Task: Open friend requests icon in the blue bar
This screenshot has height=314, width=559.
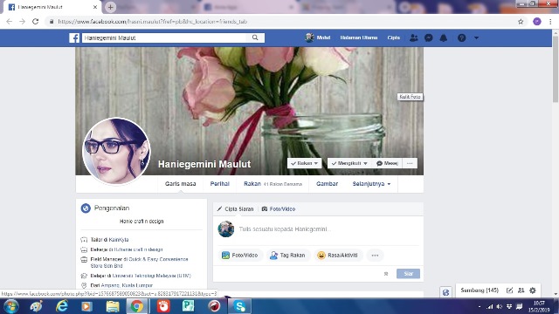Action: coord(413,38)
